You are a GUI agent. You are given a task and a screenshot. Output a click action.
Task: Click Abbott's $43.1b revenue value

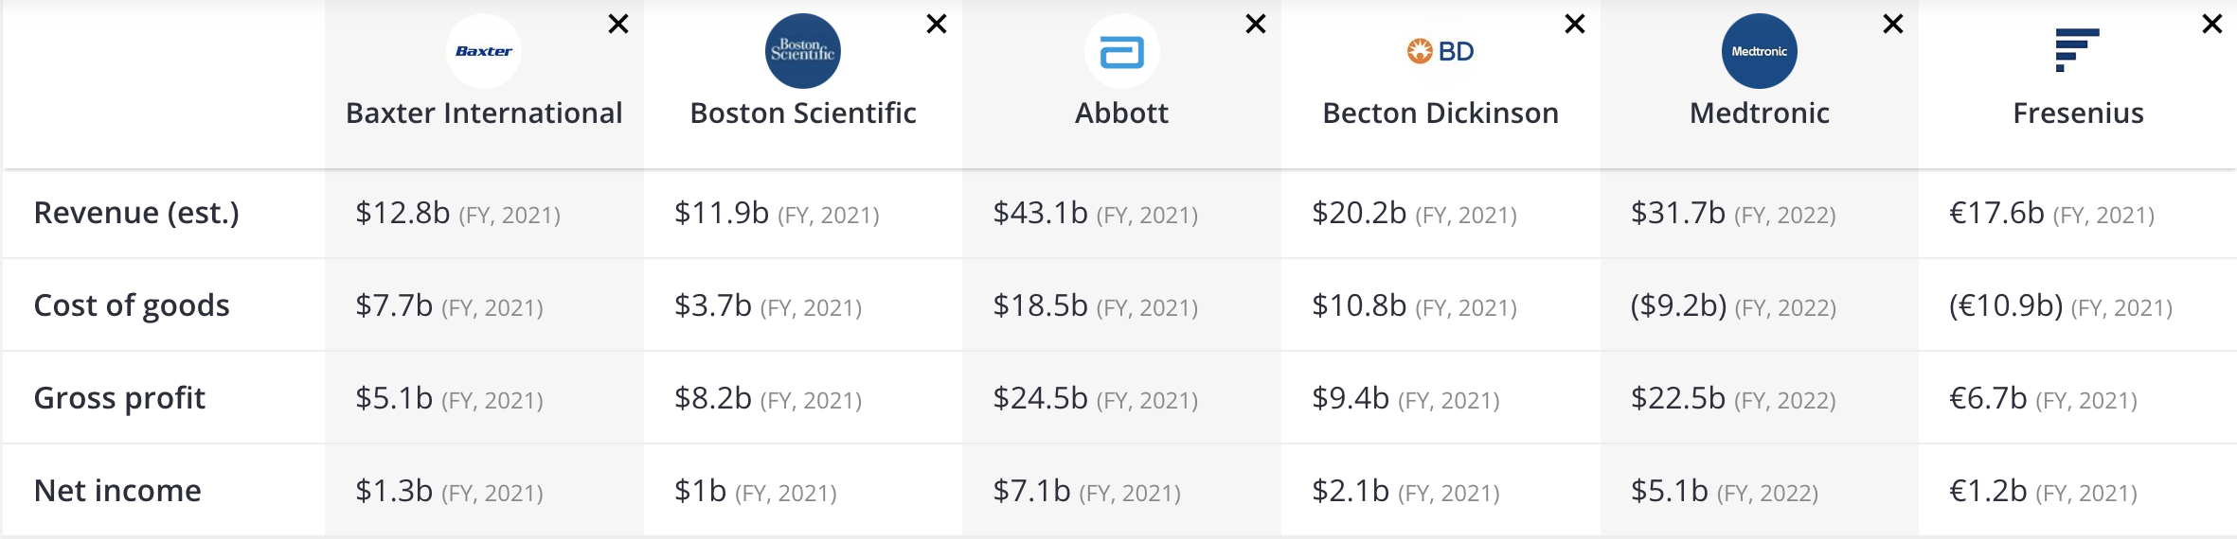pos(1040,213)
